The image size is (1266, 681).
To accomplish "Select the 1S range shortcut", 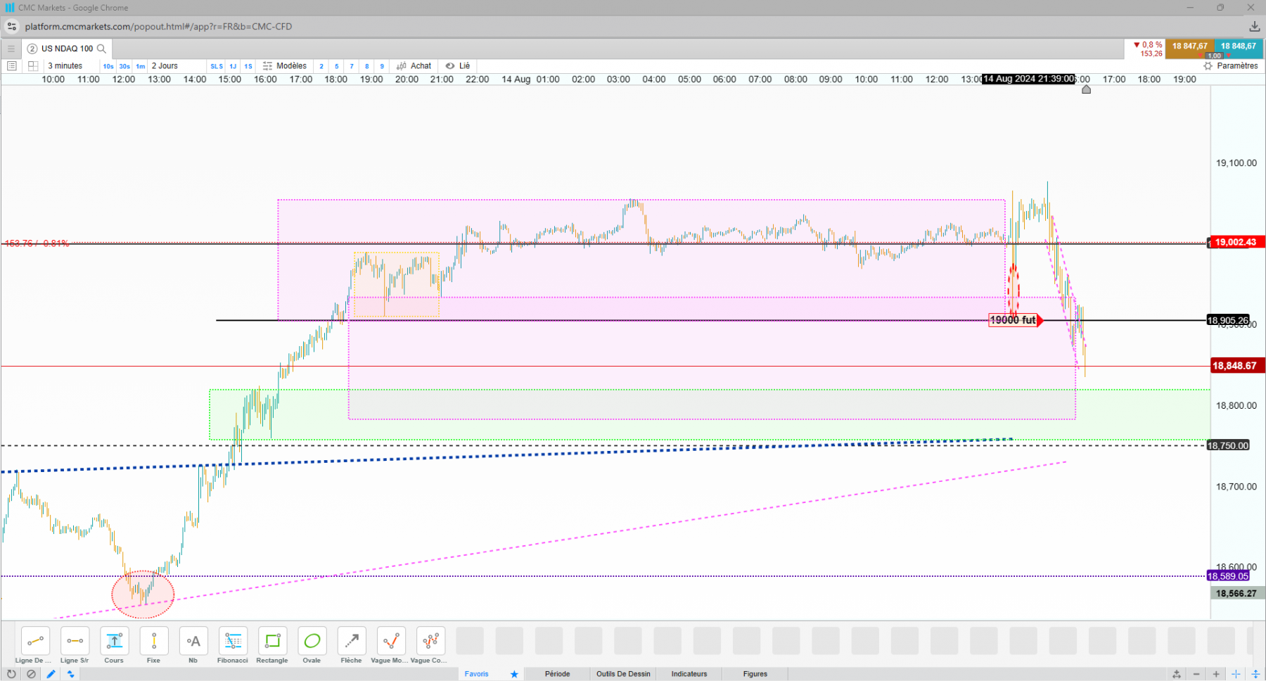I will tap(248, 66).
